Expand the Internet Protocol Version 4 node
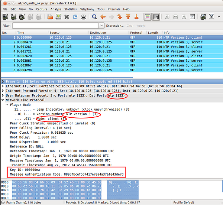Screen dimensions: 223x205 point(3,91)
